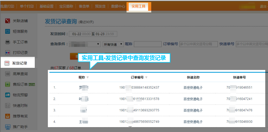Open the 单个打印 tab

[27, 6]
